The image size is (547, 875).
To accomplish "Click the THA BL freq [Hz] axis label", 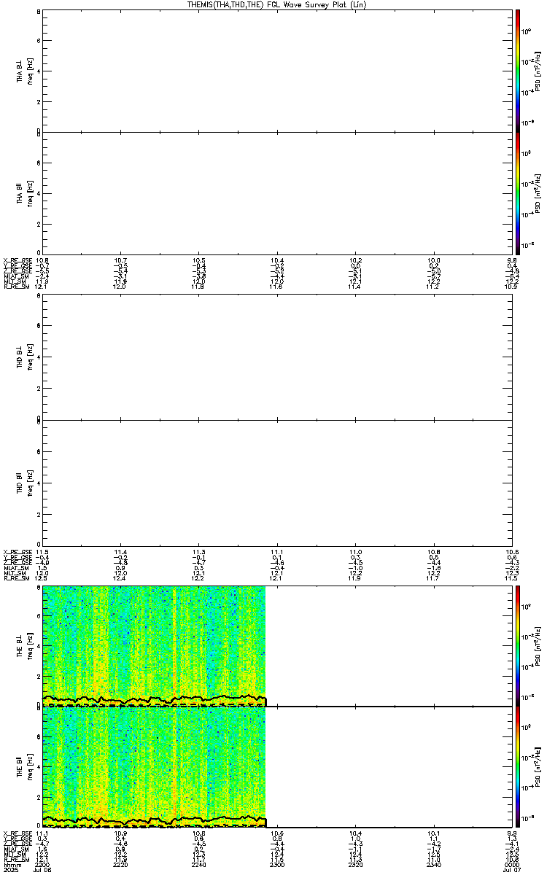I will click(29, 71).
